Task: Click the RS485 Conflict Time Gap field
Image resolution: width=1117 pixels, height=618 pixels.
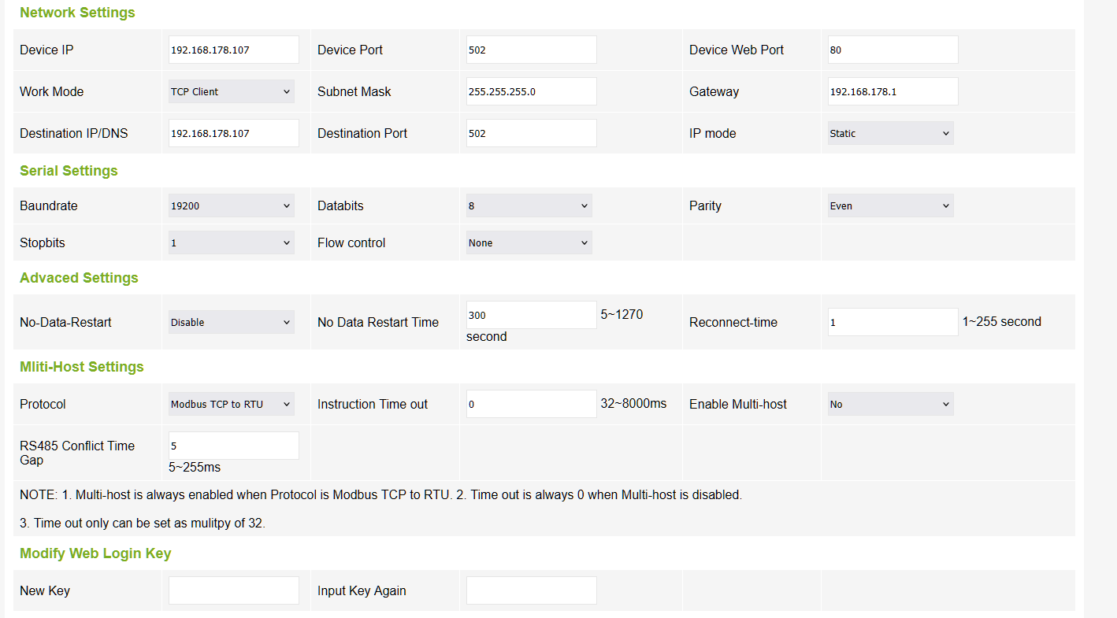Action: tap(234, 446)
